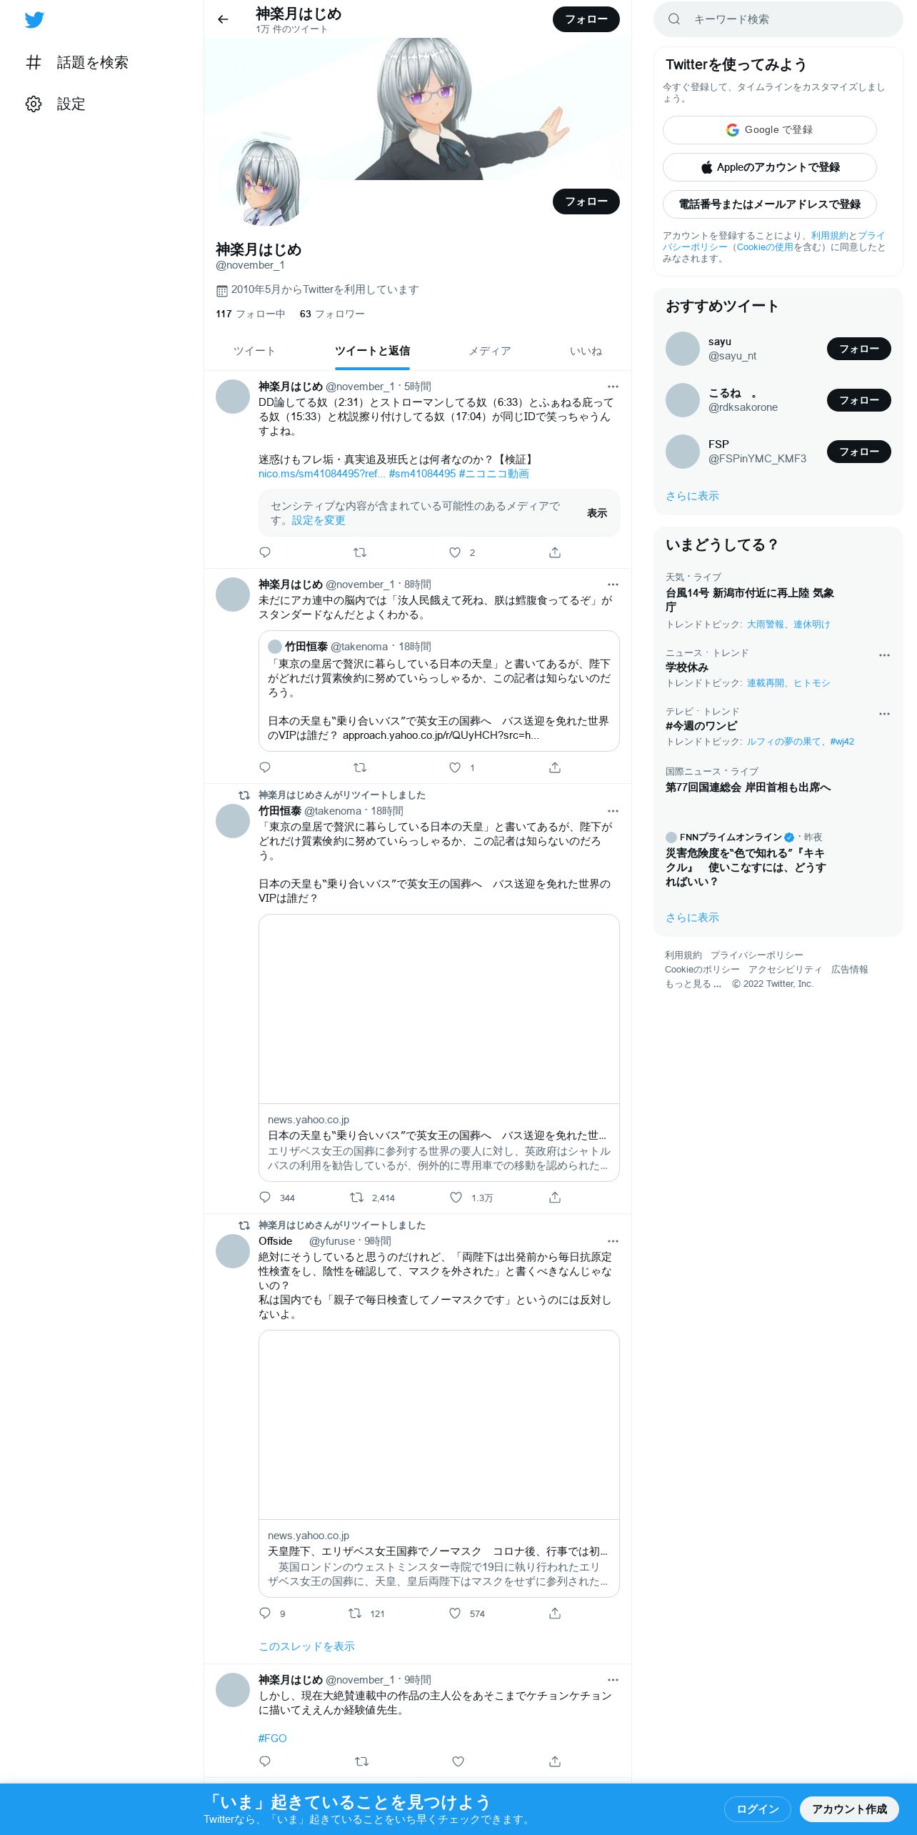The width and height of the screenshot is (917, 1835).
Task: Open このスレッドを表示 link
Action: [x=306, y=1646]
